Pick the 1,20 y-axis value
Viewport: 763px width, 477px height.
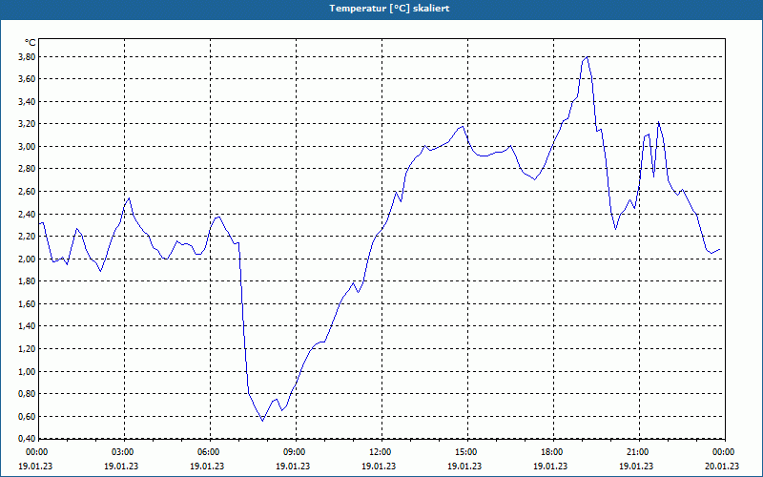click(27, 349)
